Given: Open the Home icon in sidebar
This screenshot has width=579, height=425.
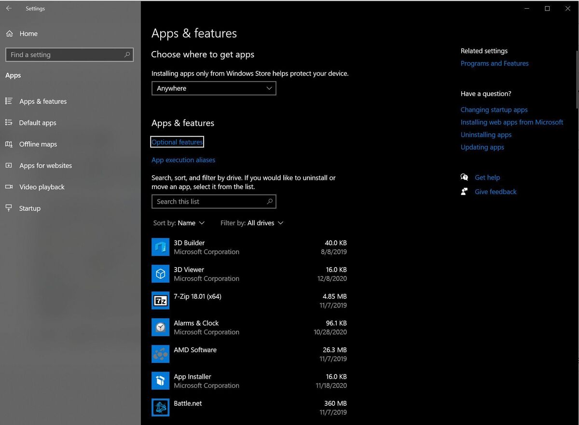Looking at the screenshot, I should pos(9,34).
